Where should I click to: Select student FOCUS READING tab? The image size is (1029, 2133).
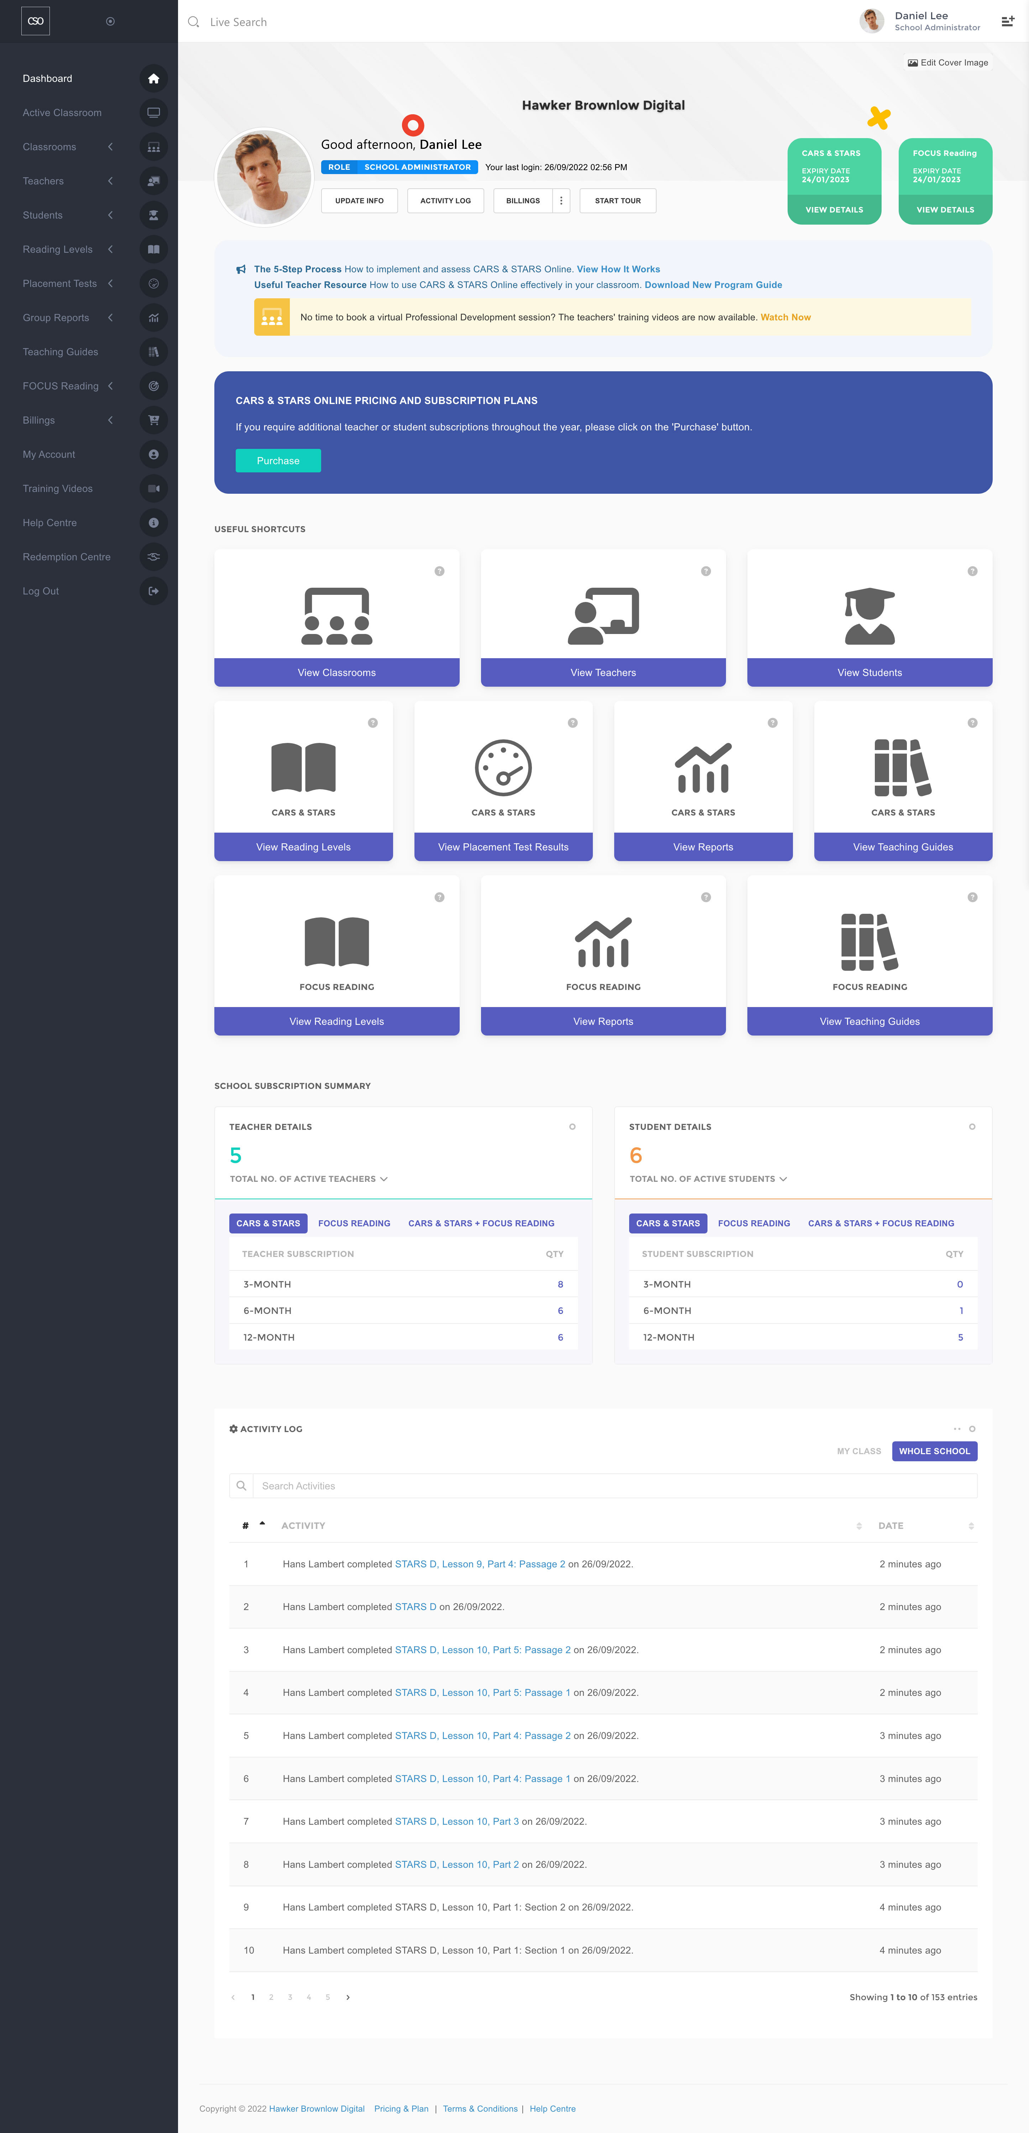[x=754, y=1224]
